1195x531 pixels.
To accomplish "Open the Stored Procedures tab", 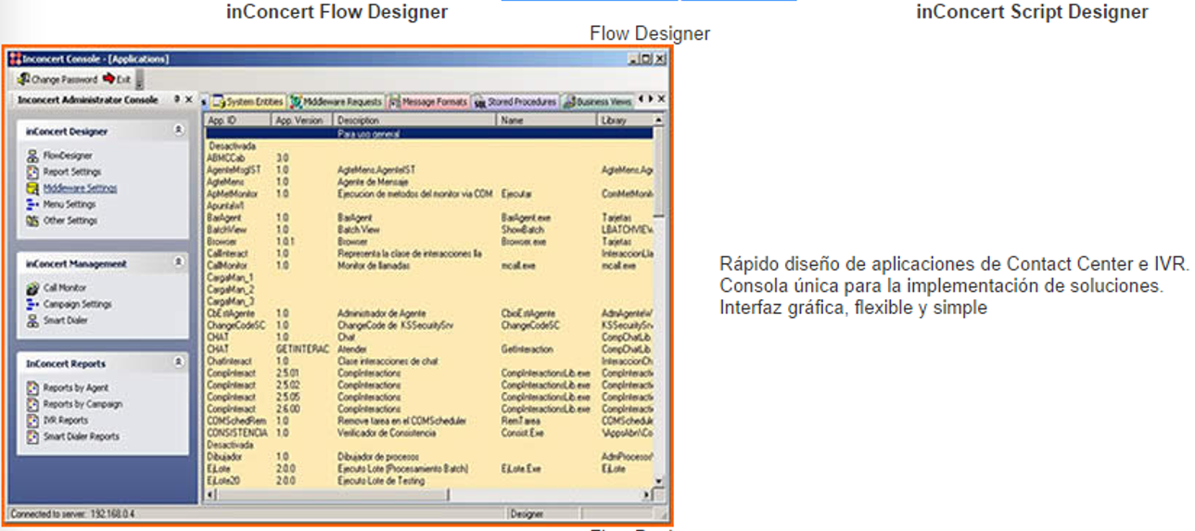I will pyautogui.click(x=515, y=102).
